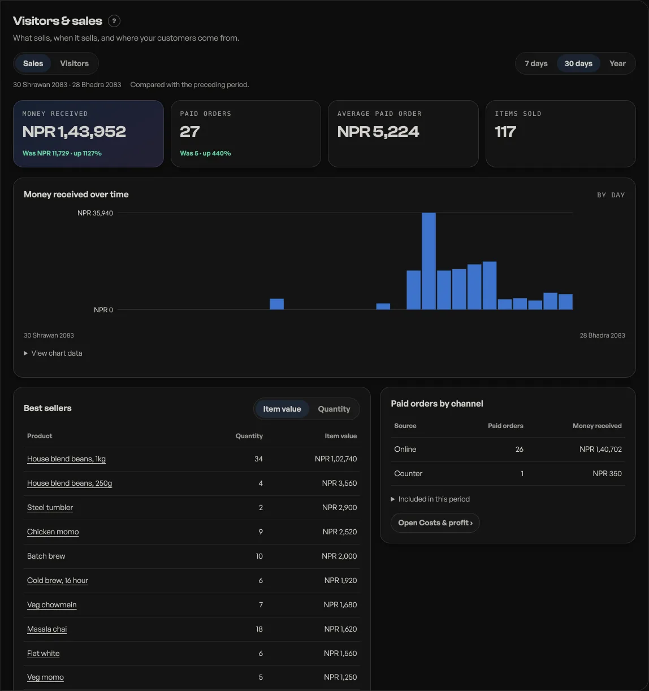Select the Money received card
This screenshot has width=649, height=691.
88,133
